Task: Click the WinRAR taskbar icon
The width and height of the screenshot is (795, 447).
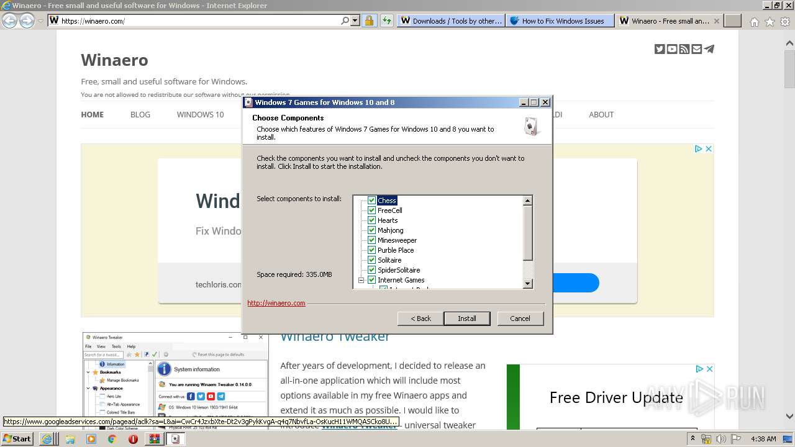Action: pos(154,439)
